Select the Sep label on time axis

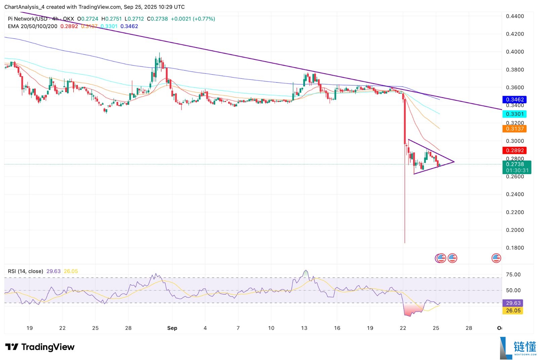pyautogui.click(x=172, y=328)
